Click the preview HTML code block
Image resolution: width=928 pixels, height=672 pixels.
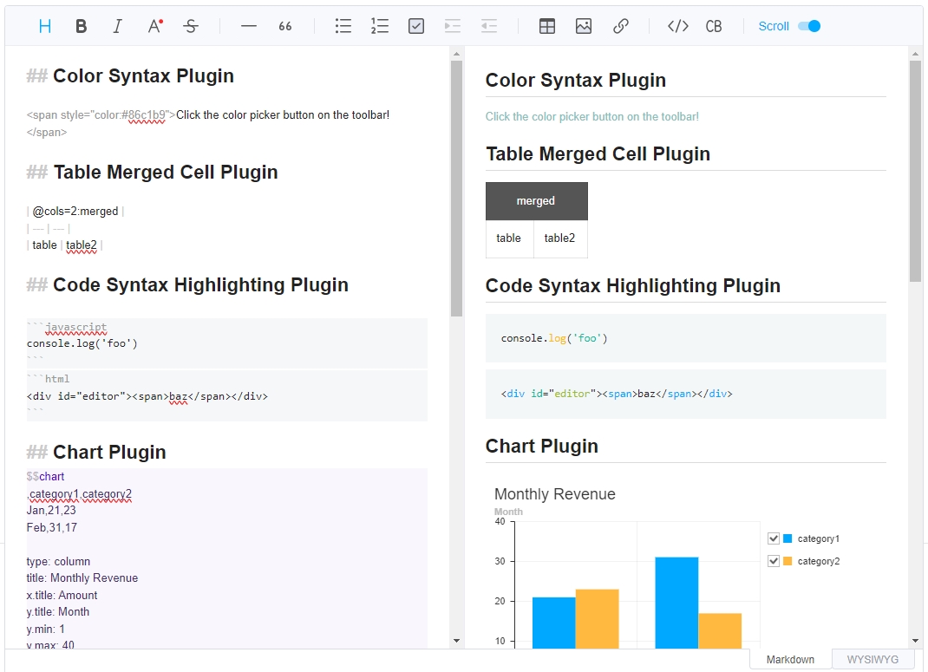(685, 394)
